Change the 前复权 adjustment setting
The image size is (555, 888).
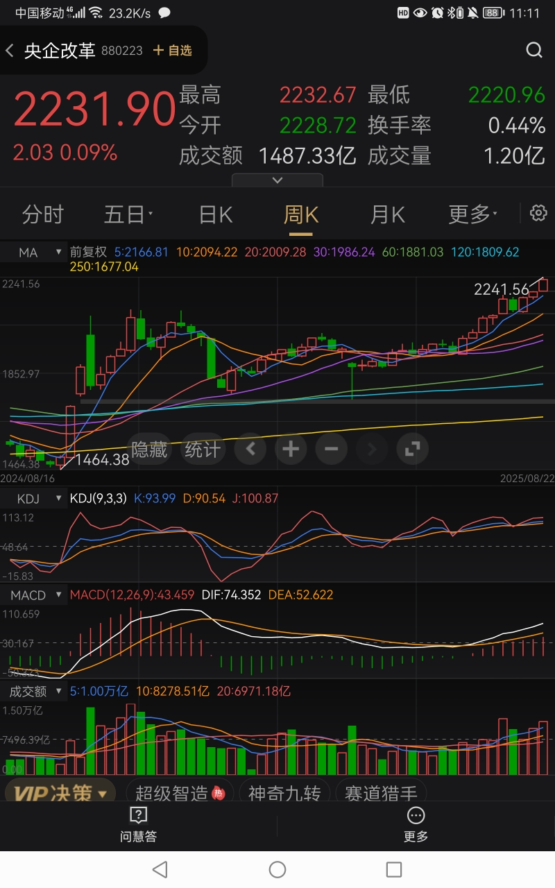click(88, 252)
